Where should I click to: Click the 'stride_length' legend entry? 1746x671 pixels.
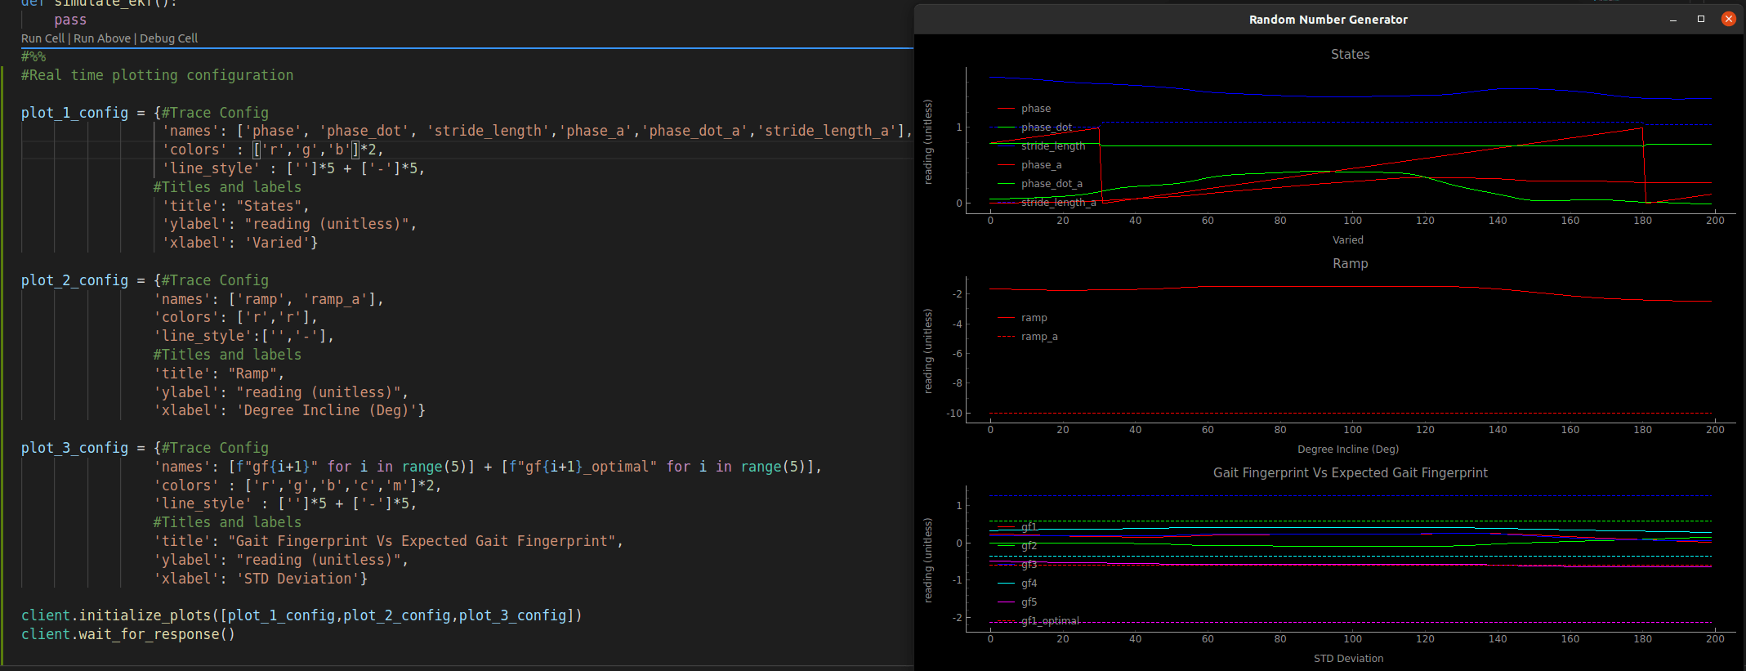pyautogui.click(x=1053, y=146)
